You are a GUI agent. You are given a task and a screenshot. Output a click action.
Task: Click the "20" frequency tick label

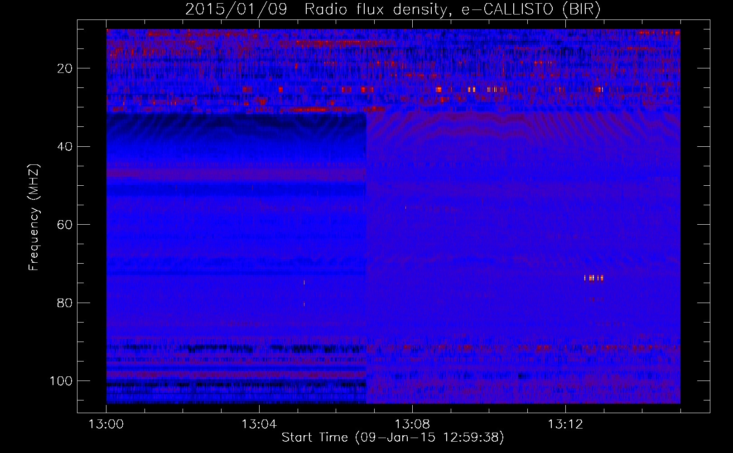pos(65,68)
